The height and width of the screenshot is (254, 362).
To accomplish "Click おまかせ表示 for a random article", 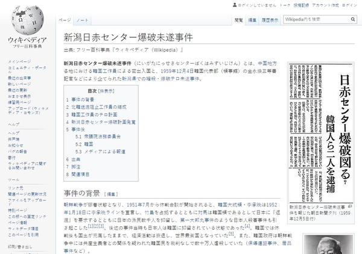I will click(x=19, y=96).
